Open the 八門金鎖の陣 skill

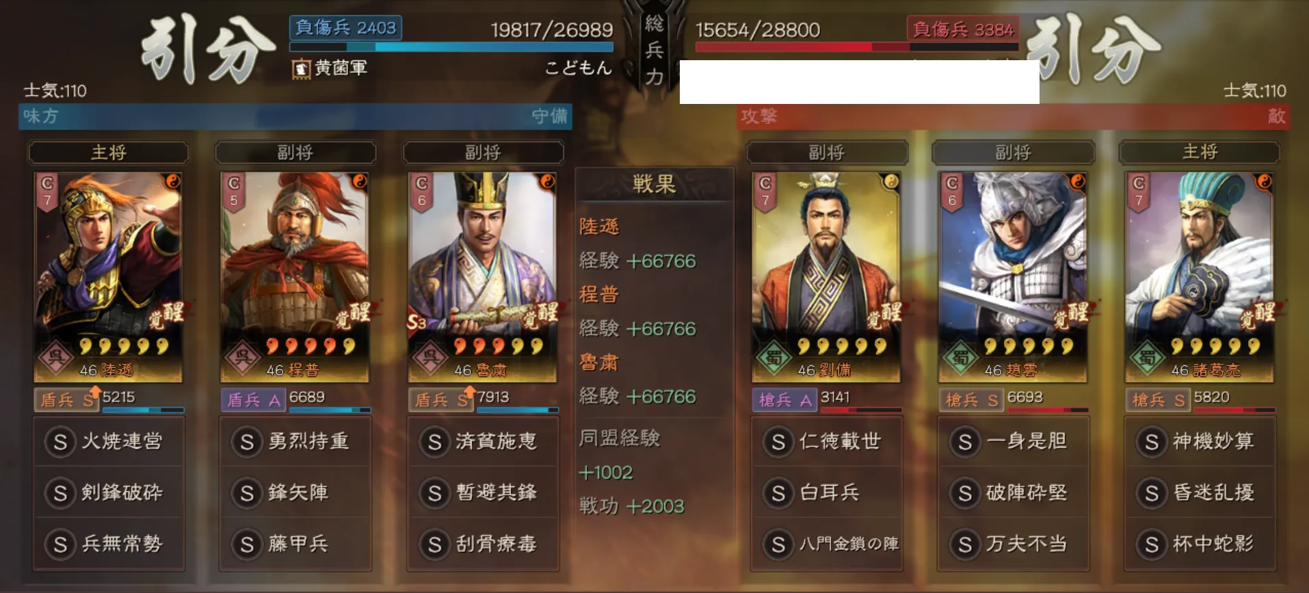tap(826, 544)
